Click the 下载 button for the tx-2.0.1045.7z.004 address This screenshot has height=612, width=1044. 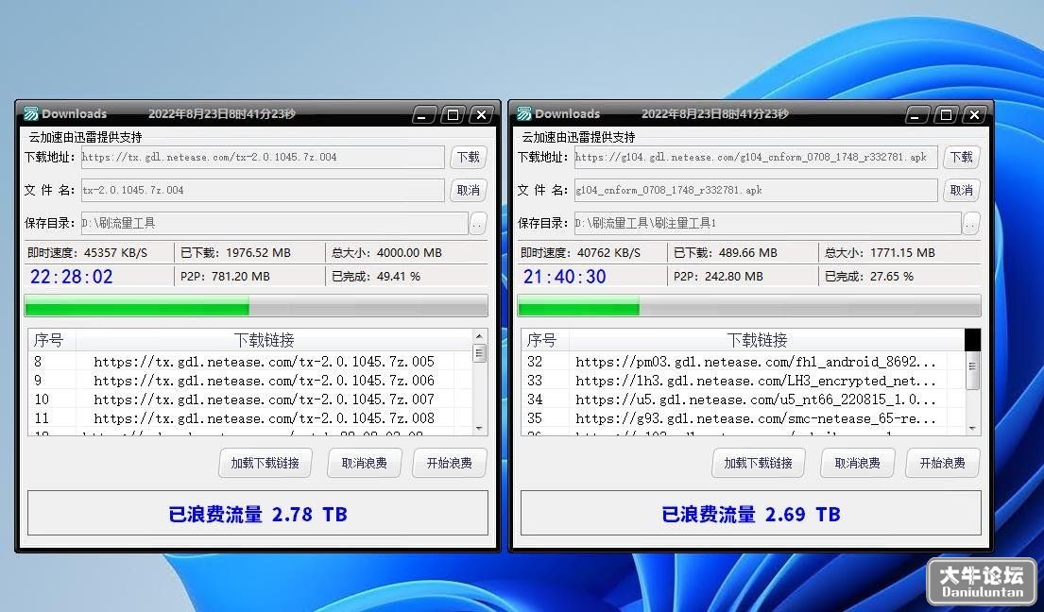click(x=468, y=157)
